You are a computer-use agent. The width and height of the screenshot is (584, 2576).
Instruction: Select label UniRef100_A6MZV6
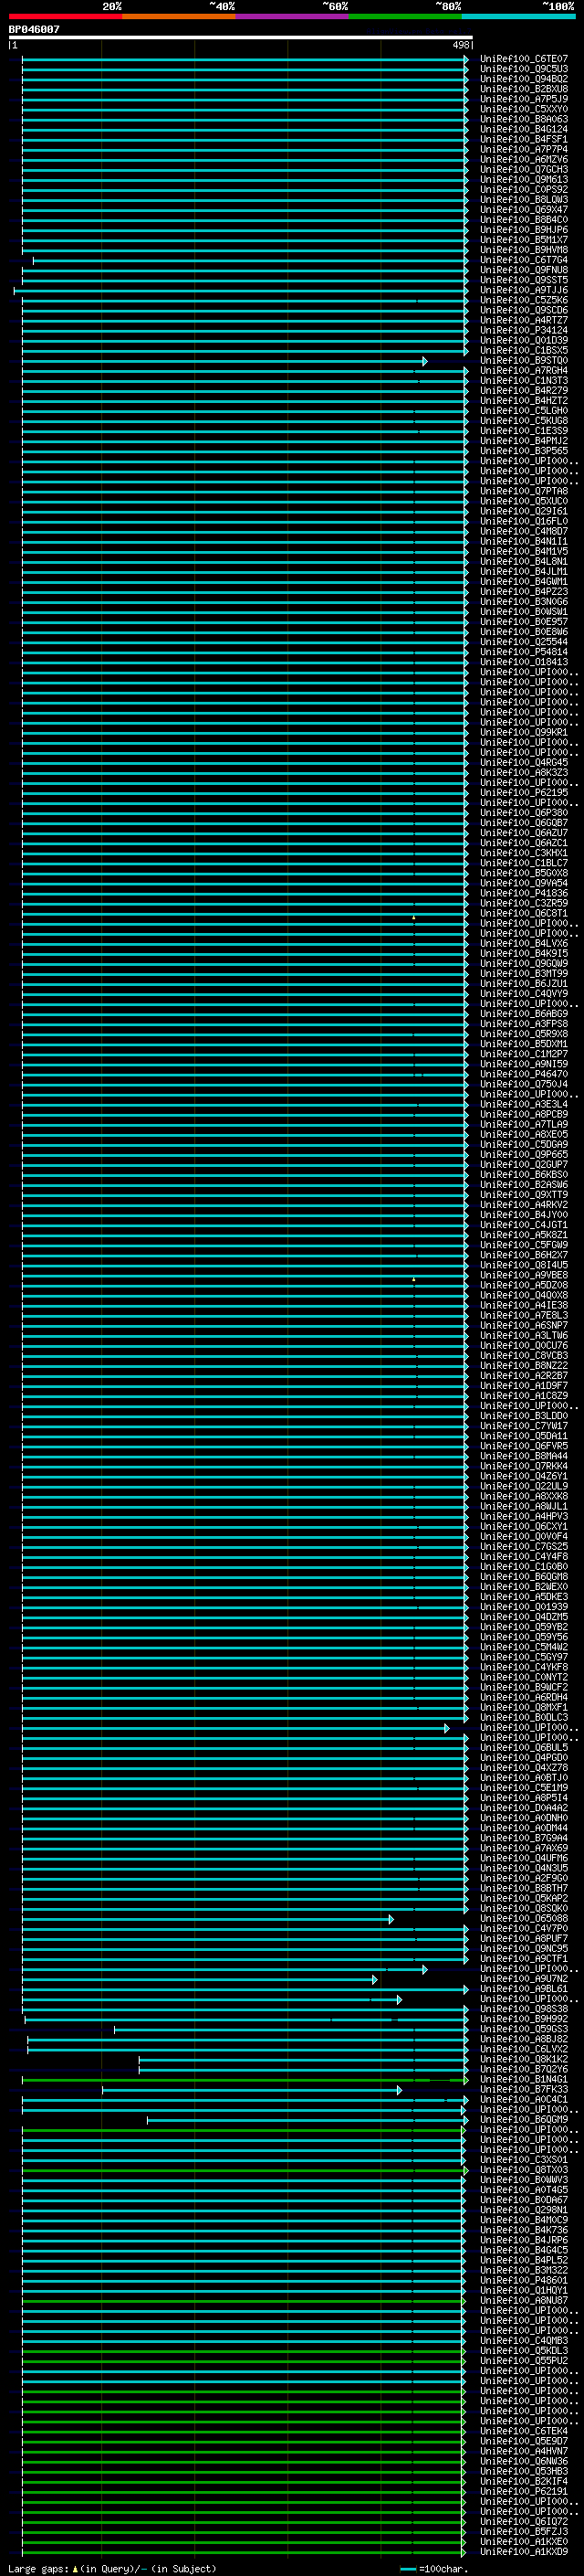[x=523, y=159]
